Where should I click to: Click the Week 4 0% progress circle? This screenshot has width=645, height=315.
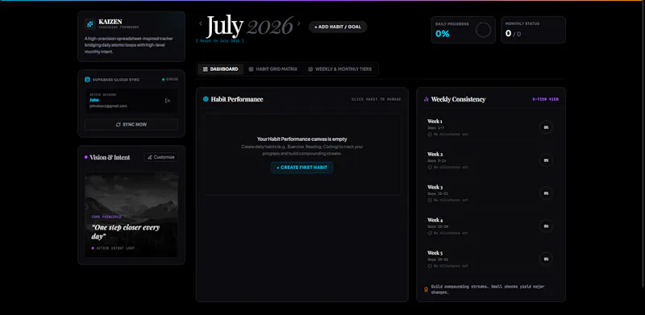coord(546,226)
